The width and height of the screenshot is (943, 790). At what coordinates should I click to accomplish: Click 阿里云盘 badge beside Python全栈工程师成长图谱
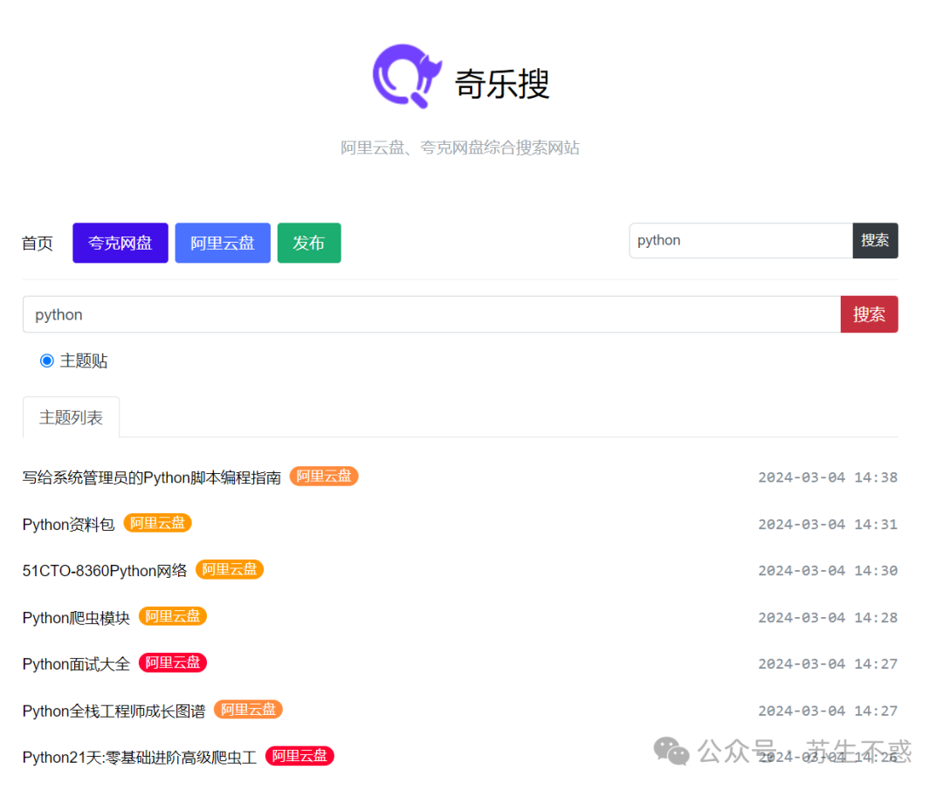(x=248, y=710)
